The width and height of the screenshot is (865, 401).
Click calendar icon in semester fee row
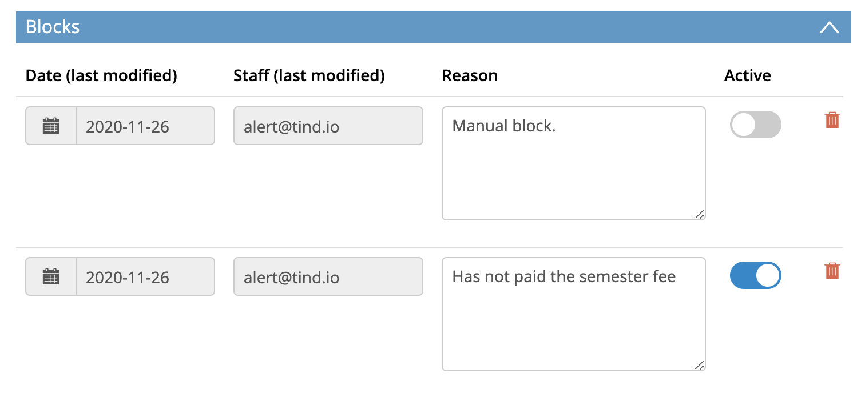[51, 276]
